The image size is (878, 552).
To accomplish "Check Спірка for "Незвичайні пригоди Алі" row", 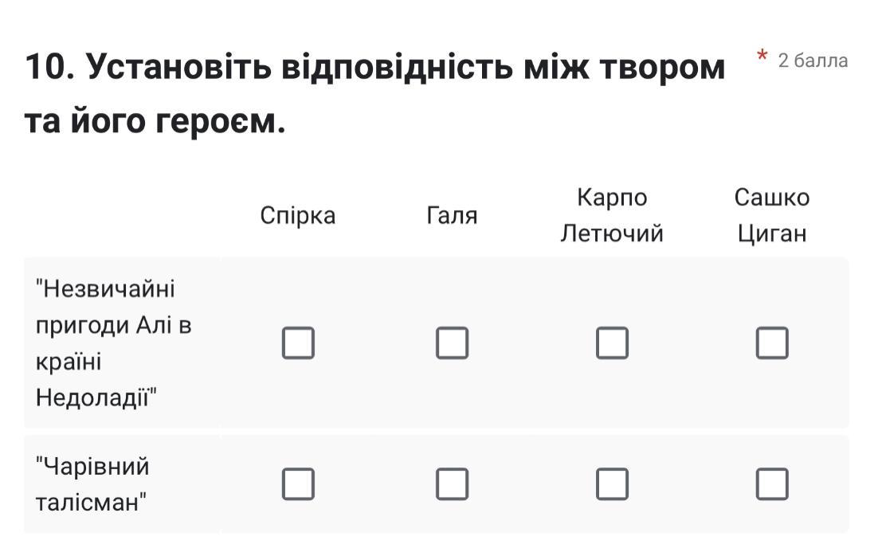I will [x=298, y=343].
